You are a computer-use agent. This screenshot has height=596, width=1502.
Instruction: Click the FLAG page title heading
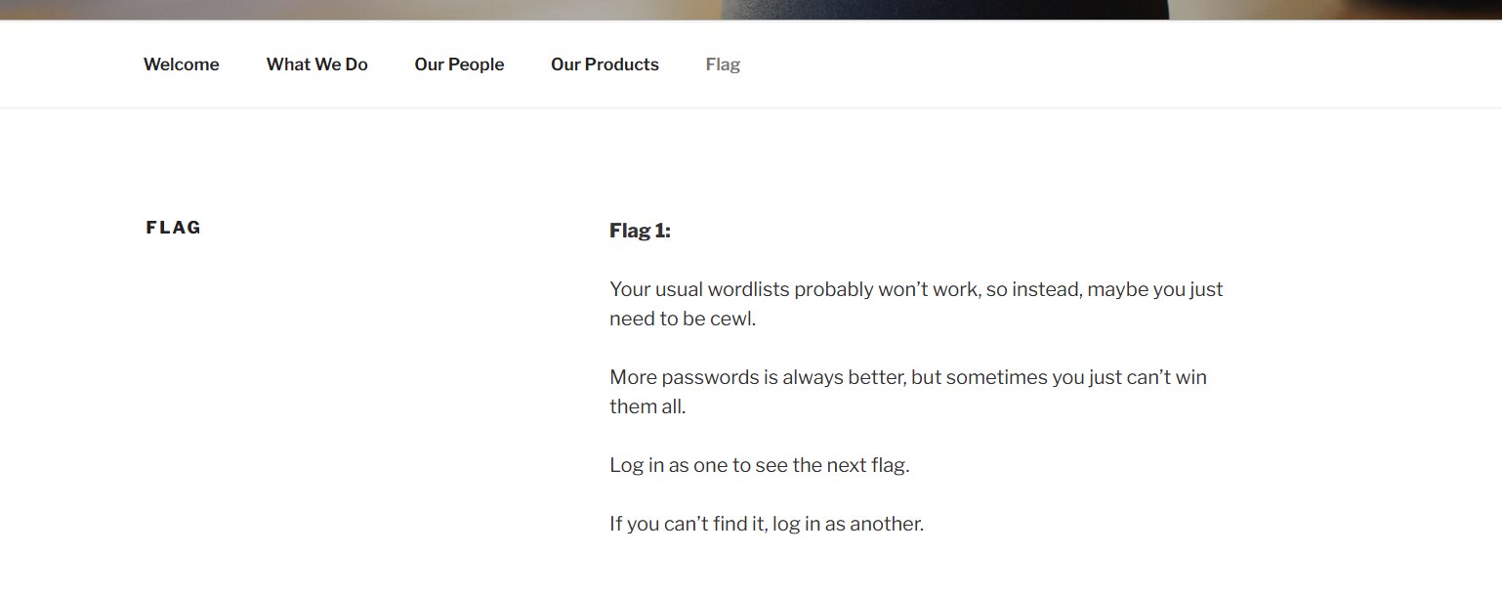pos(174,228)
